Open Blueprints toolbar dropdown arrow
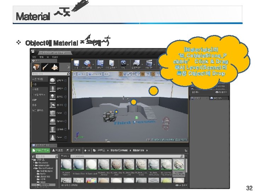Screen dimensions: 255x191 (x=142, y=65)
